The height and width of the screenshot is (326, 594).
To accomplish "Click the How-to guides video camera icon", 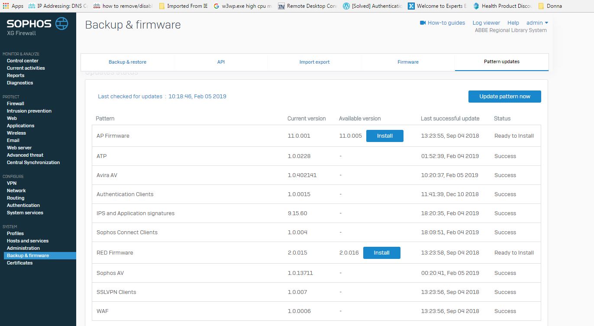I will pos(423,23).
